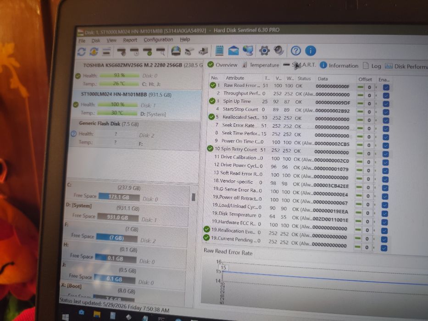
Task: Open the notepad report toolbar icon
Action: (x=219, y=50)
